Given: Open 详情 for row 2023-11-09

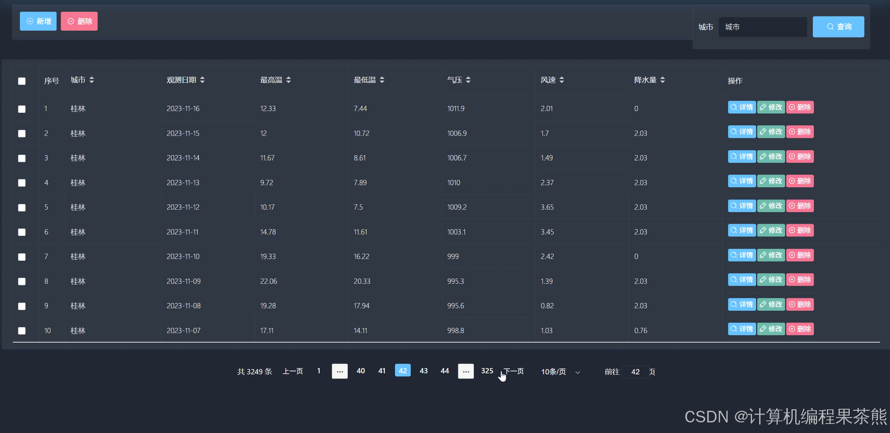Looking at the screenshot, I should (x=742, y=280).
